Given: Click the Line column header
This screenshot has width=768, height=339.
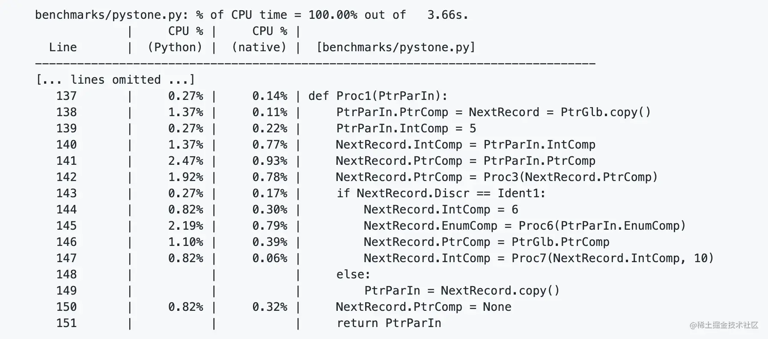Looking at the screenshot, I should pyautogui.click(x=63, y=47).
